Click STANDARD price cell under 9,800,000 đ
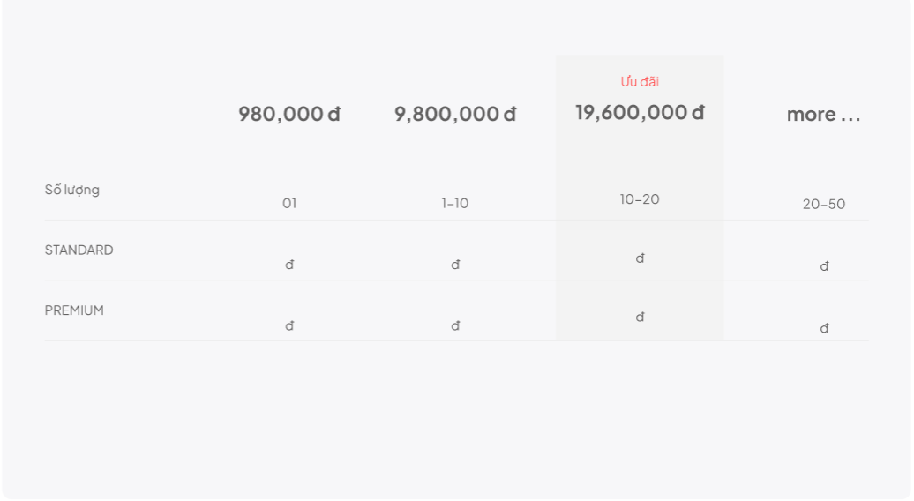Image resolution: width=914 pixels, height=501 pixels. [x=455, y=265]
